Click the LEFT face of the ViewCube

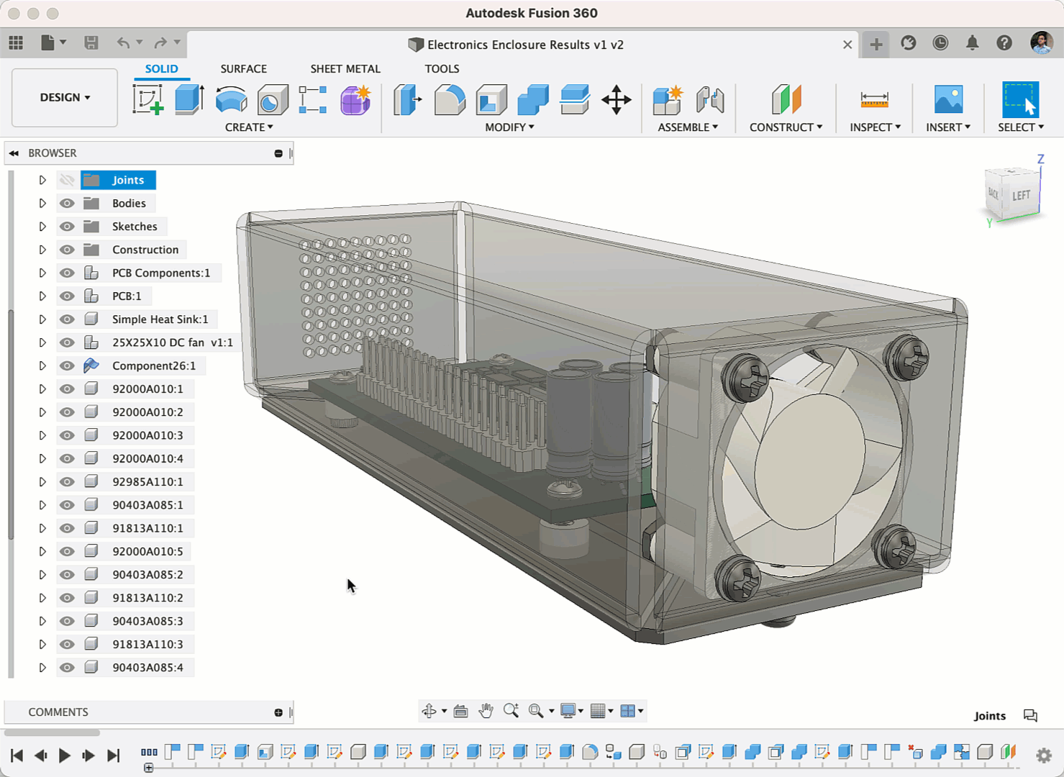[1021, 195]
